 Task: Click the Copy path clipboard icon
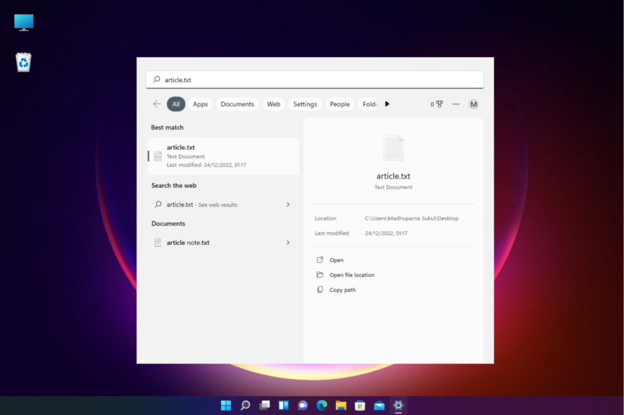click(320, 289)
